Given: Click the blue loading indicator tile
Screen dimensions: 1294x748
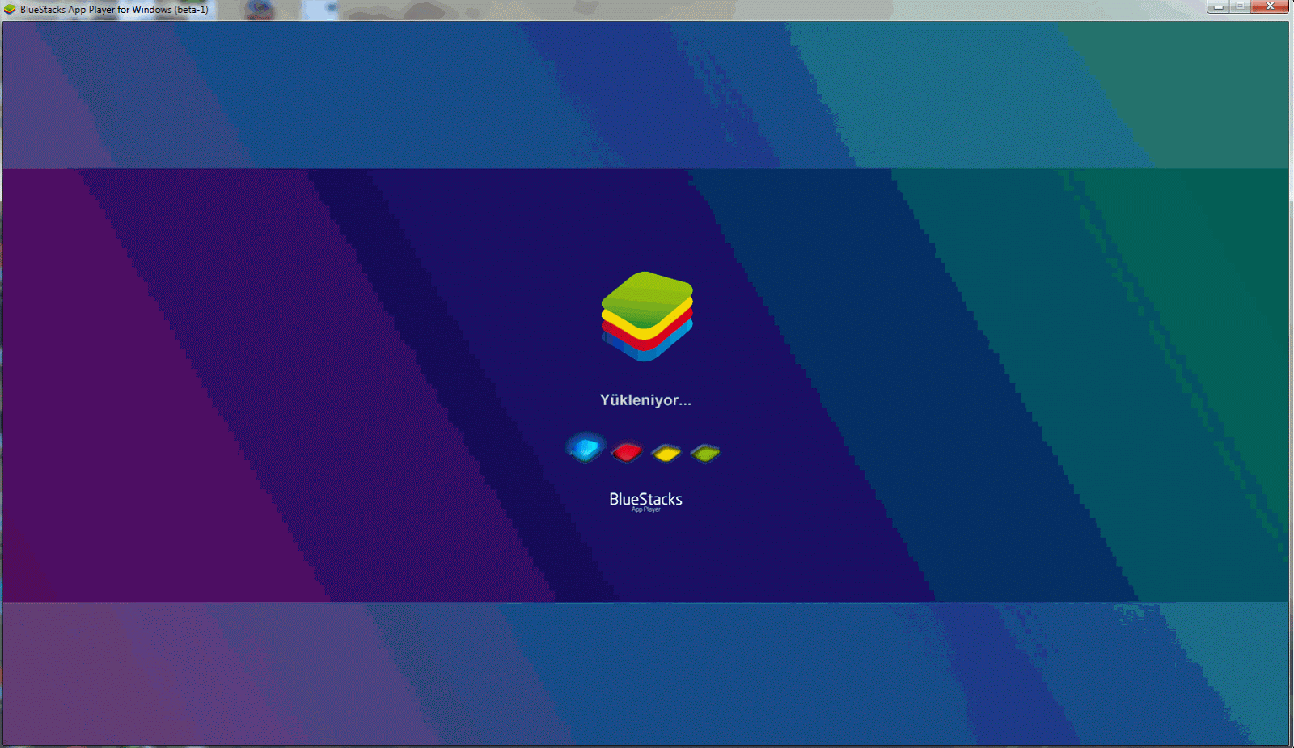Looking at the screenshot, I should [586, 448].
